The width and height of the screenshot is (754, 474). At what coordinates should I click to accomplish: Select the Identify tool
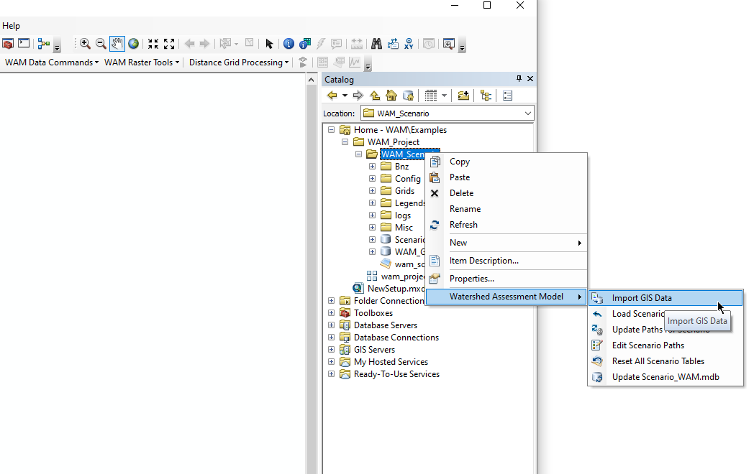(x=289, y=44)
